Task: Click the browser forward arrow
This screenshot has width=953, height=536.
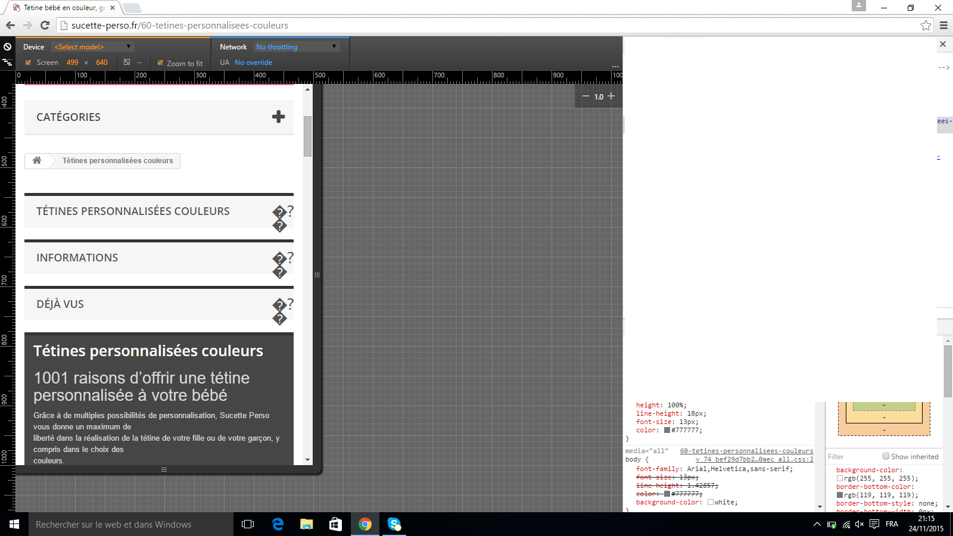Action: coord(27,25)
